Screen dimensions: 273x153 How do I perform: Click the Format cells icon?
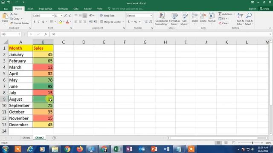[x=212, y=16]
